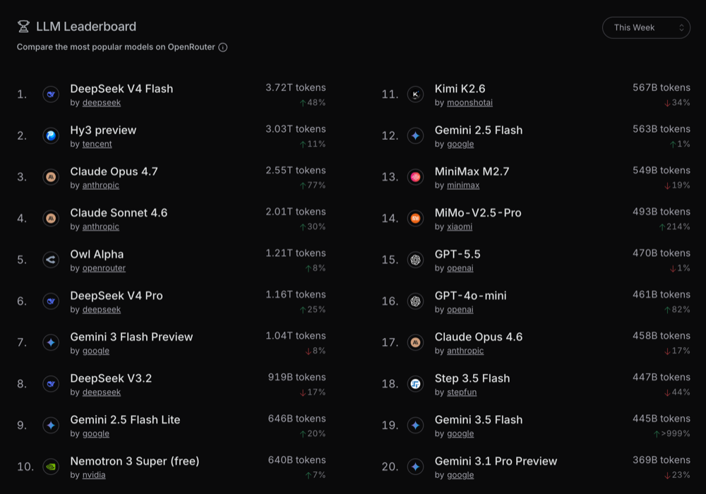Open the tencent author link

pyautogui.click(x=97, y=144)
